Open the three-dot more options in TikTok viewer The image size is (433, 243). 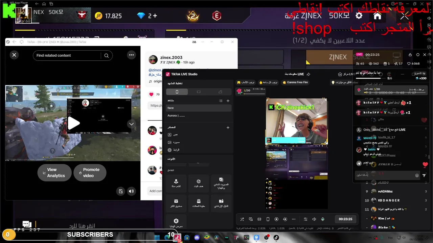click(131, 55)
